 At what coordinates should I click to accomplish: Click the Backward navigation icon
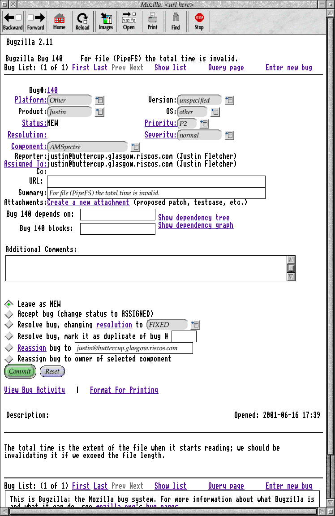13,21
